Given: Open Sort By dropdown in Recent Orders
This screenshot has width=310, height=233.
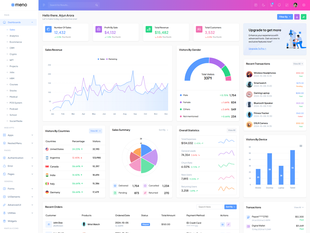Looking at the screenshot, I should (230, 207).
